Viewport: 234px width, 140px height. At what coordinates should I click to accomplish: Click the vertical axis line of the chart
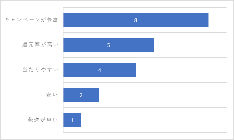[63, 70]
